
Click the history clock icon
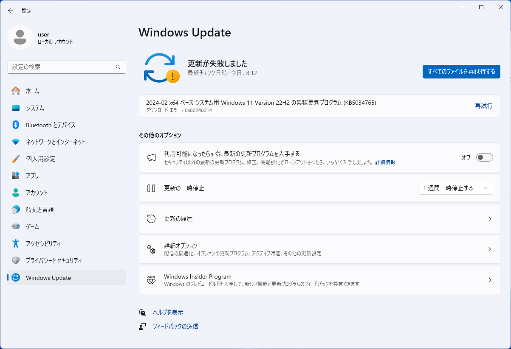(x=151, y=219)
